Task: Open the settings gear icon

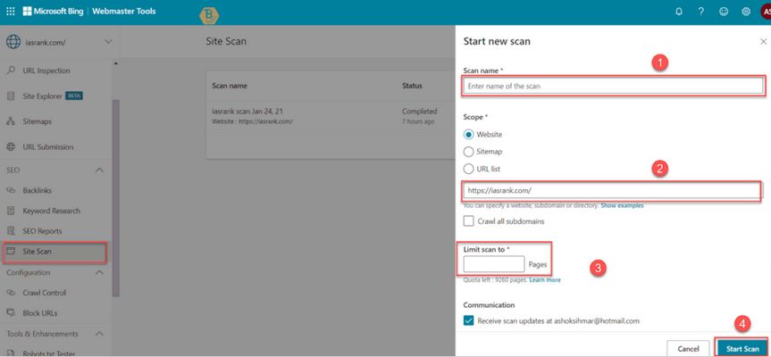Action: point(746,12)
